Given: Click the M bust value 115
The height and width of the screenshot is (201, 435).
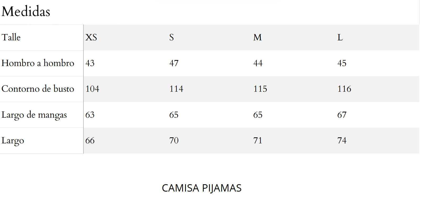Looking at the screenshot, I should click(260, 89).
